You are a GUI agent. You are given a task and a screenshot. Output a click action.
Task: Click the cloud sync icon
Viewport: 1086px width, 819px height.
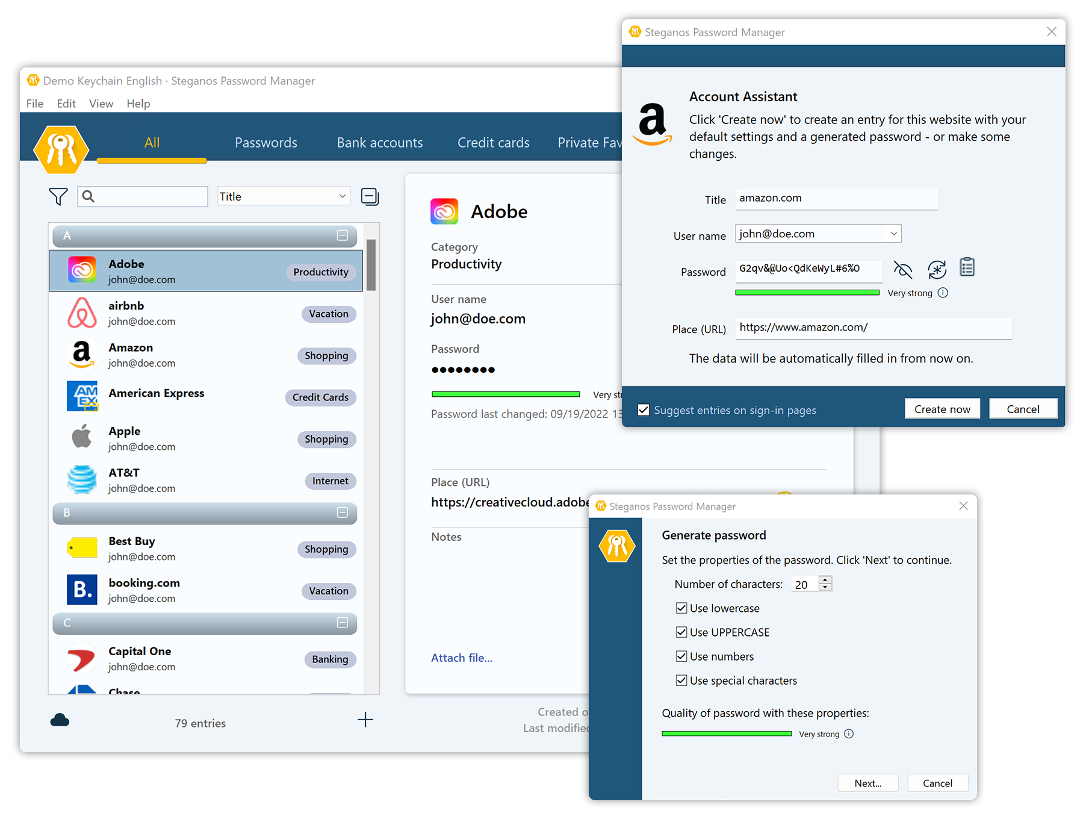(60, 720)
